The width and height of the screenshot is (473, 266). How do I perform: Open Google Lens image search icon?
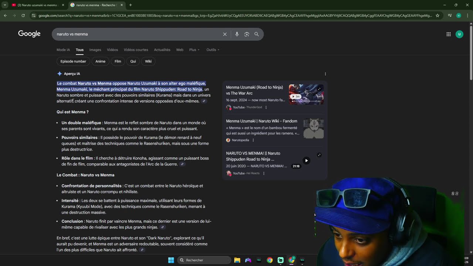[247, 34]
